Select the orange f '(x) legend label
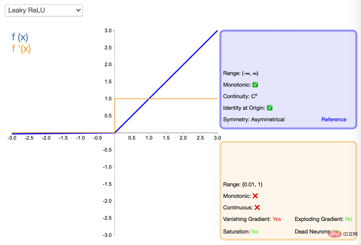 click(21, 48)
